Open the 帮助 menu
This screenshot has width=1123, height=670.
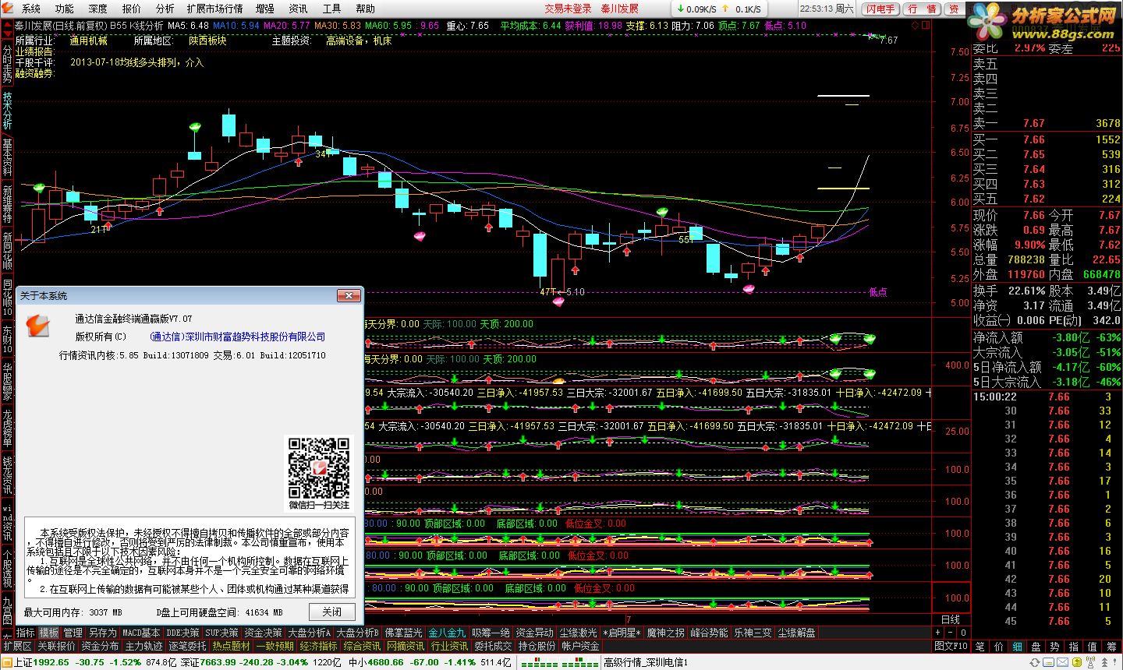[x=366, y=9]
